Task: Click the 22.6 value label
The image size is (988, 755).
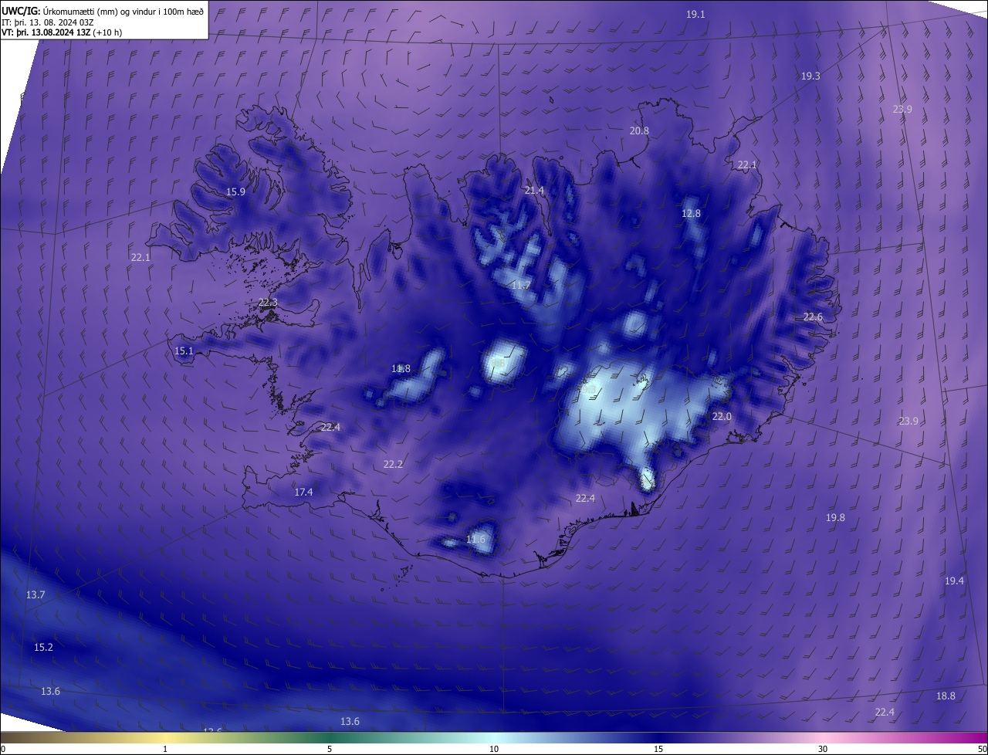Action: 813,317
